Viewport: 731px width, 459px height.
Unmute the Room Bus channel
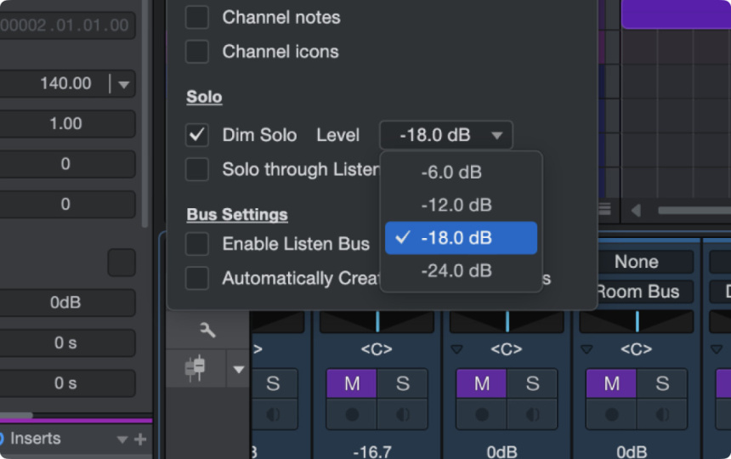point(612,383)
